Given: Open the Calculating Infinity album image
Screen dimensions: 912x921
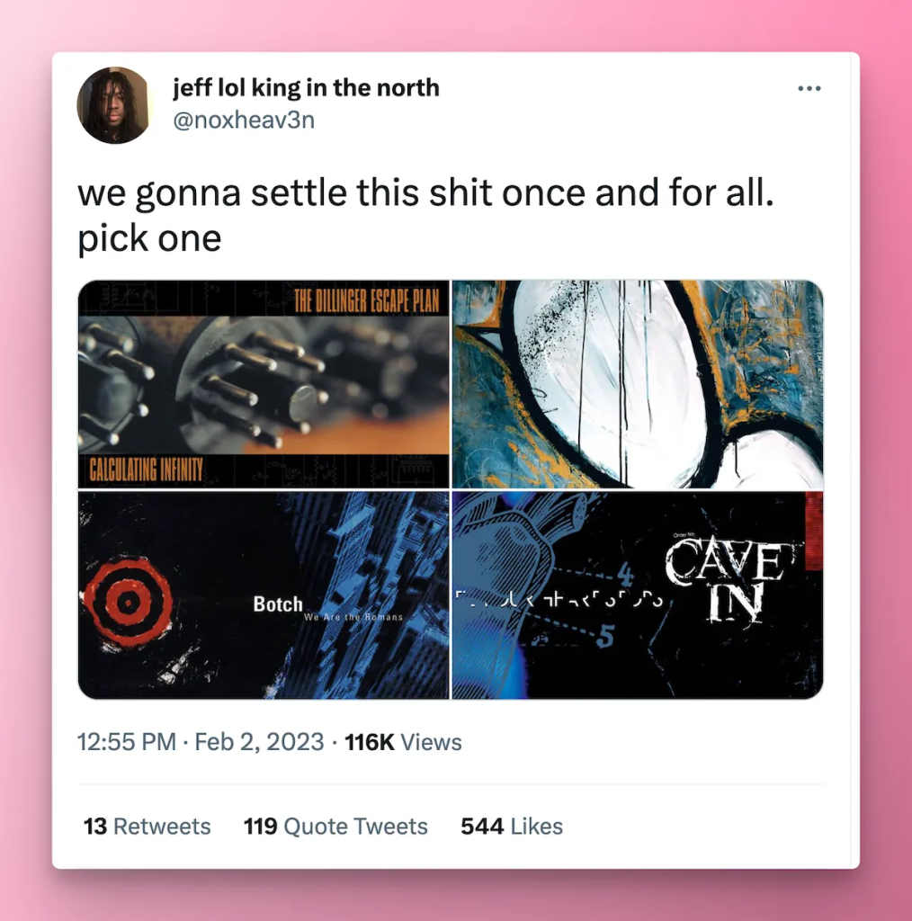Looking at the screenshot, I should coord(264,384).
